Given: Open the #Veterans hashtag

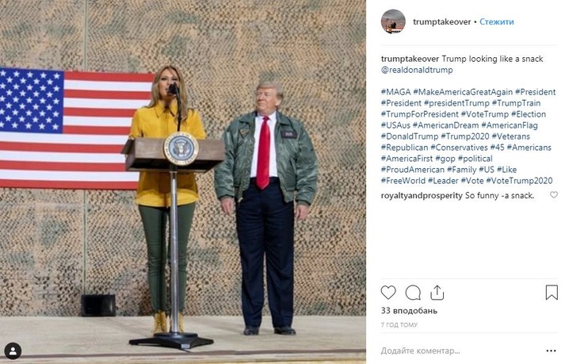Looking at the screenshot, I should click(x=511, y=136).
